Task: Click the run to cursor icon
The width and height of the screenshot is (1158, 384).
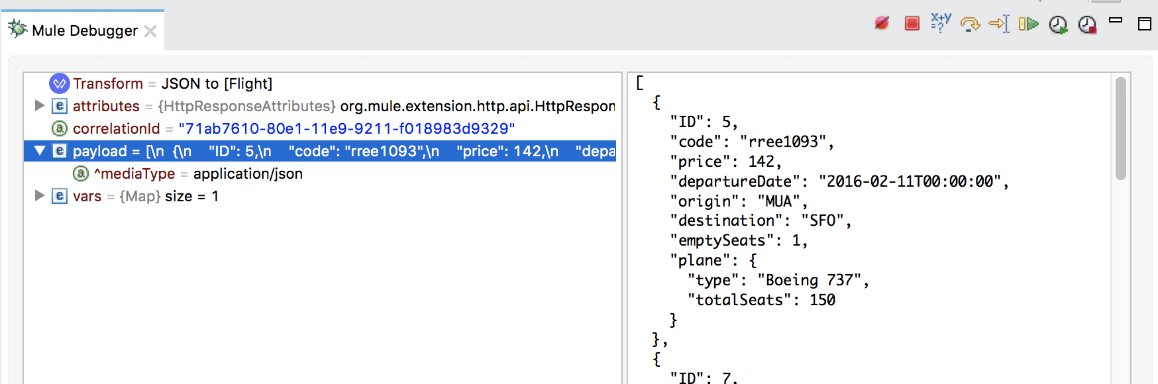Action: 999,24
